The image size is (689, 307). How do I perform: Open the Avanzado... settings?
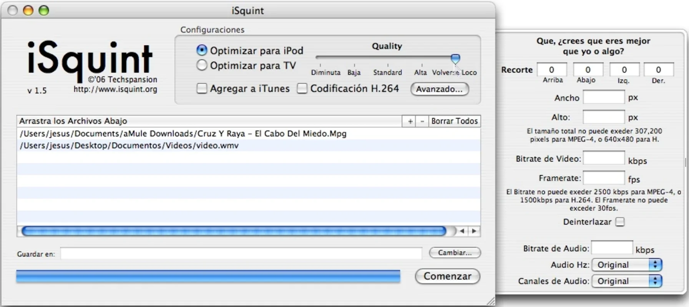[440, 89]
